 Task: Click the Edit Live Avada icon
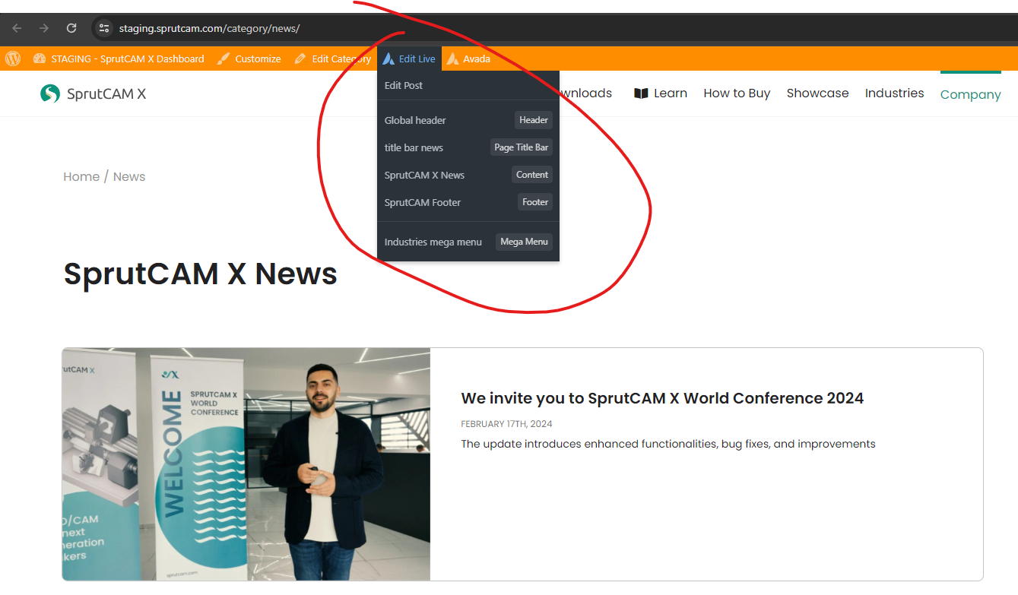388,59
